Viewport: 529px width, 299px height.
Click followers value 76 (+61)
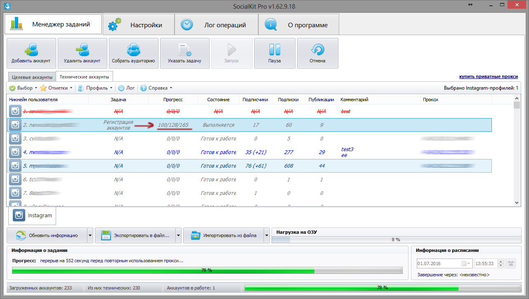(255, 166)
